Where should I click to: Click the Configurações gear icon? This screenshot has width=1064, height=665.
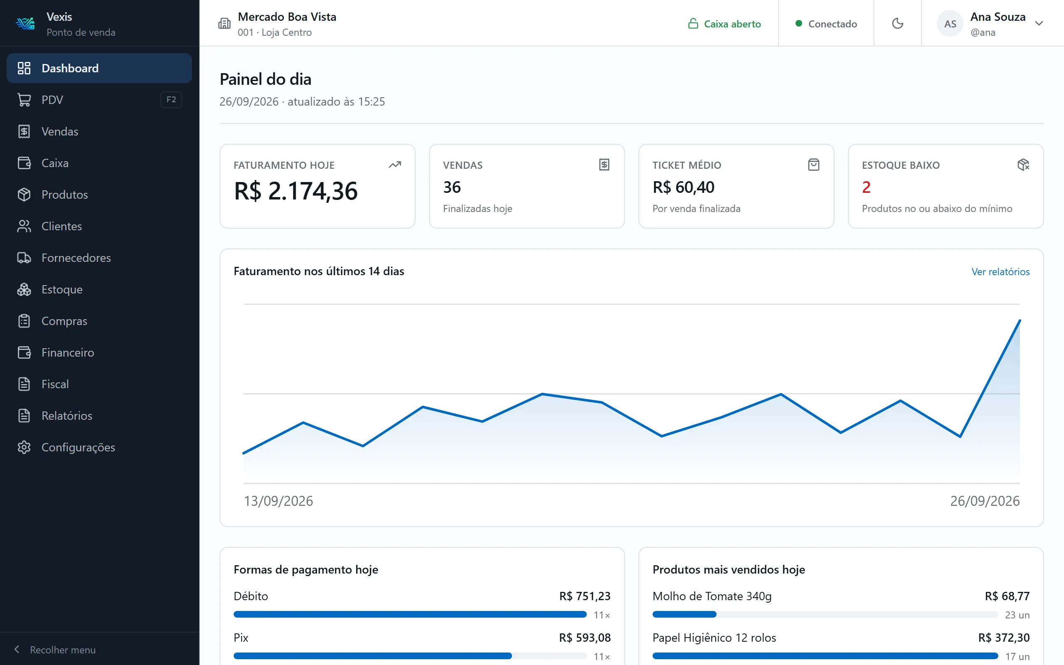pyautogui.click(x=24, y=447)
